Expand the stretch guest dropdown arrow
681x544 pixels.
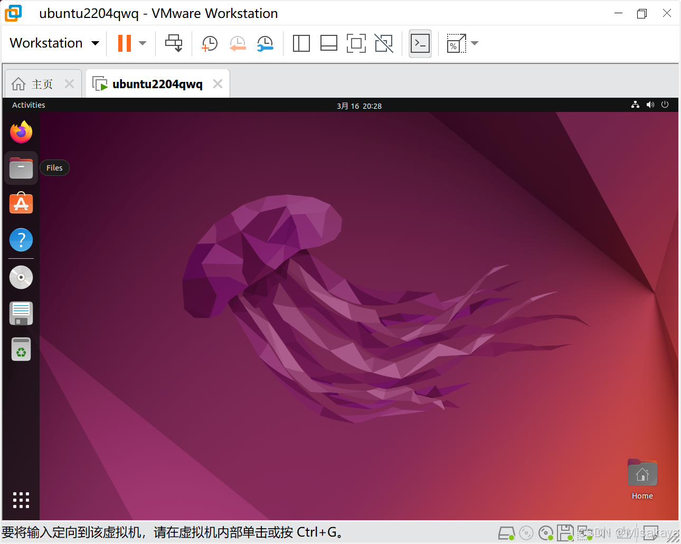(475, 43)
